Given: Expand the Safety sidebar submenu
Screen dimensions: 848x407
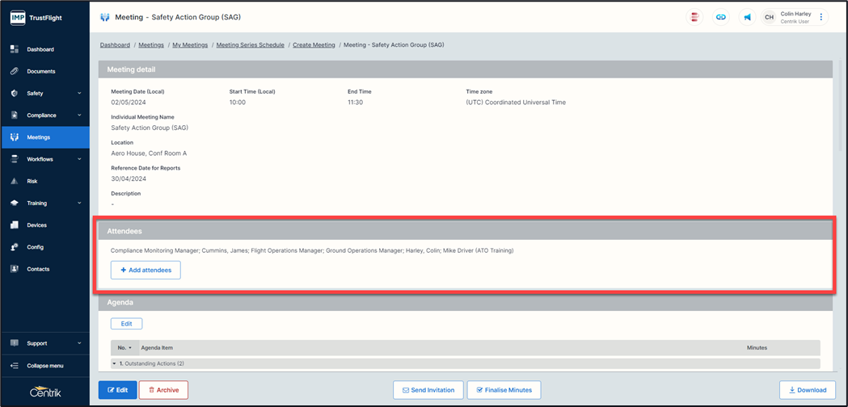Looking at the screenshot, I should (79, 94).
